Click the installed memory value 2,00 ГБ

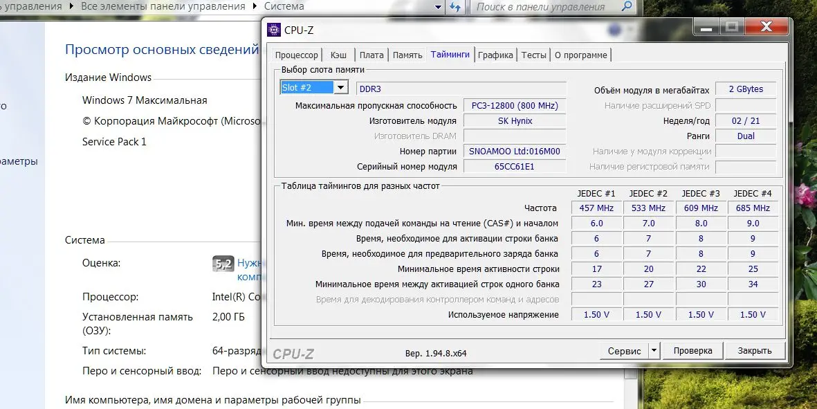coord(228,317)
